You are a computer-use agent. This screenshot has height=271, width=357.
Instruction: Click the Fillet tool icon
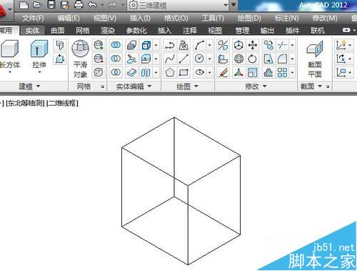(282, 59)
